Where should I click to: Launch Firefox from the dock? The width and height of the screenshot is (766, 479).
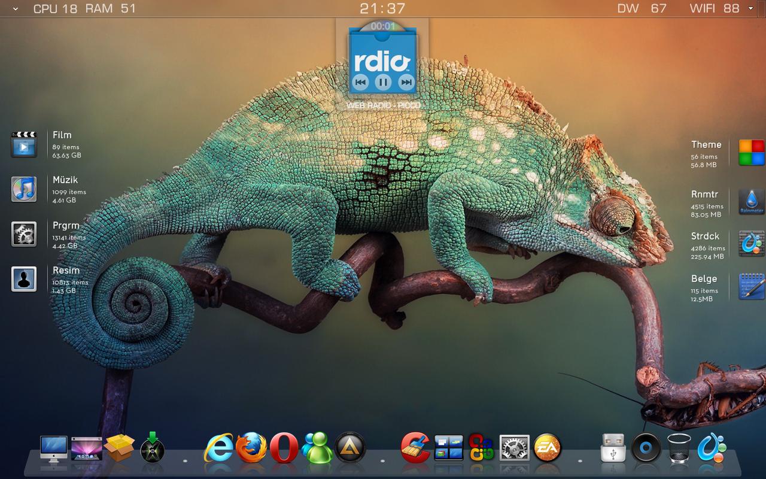(251, 447)
